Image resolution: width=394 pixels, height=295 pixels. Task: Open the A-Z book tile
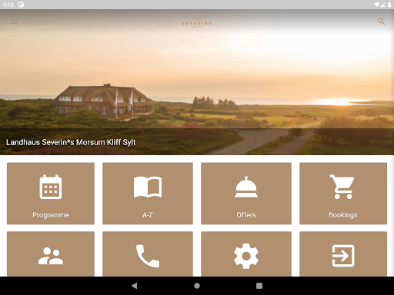(x=148, y=194)
